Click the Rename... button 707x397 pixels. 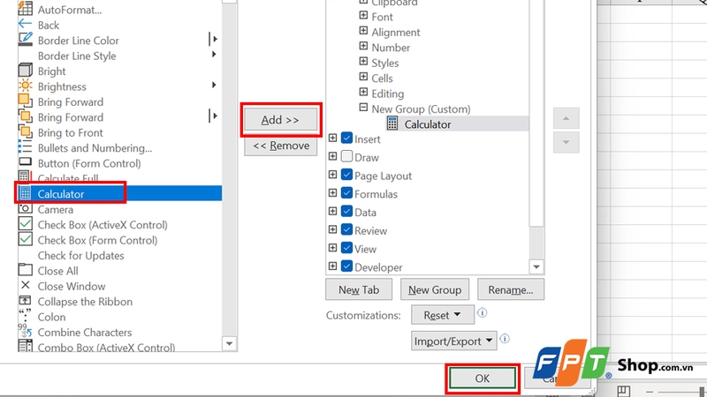coord(511,289)
